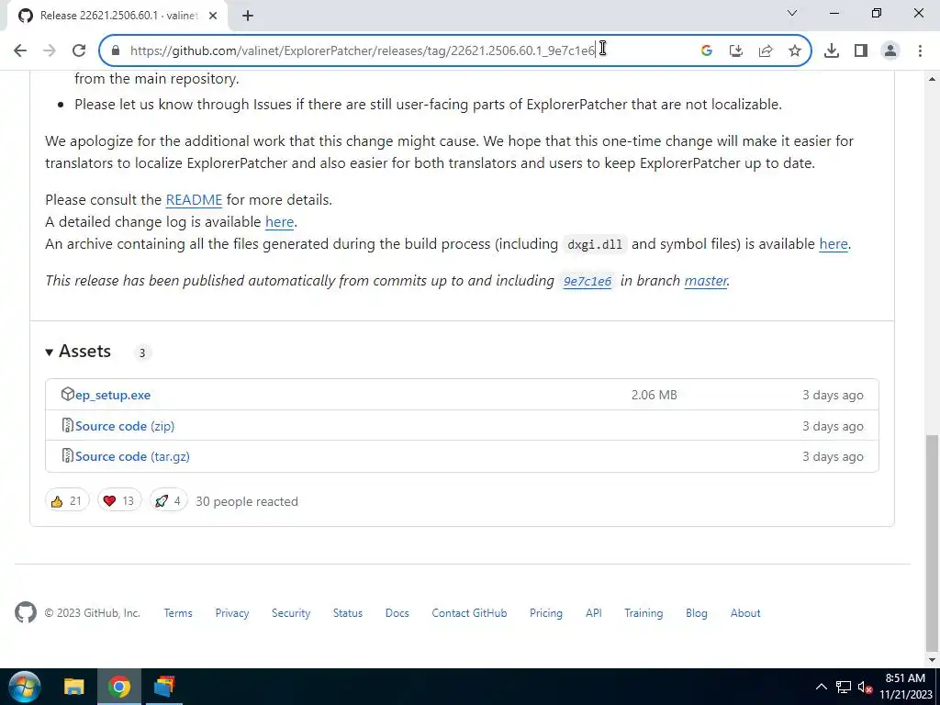Collapse the Assets section triangle
The width and height of the screenshot is (940, 705).
pos(50,352)
